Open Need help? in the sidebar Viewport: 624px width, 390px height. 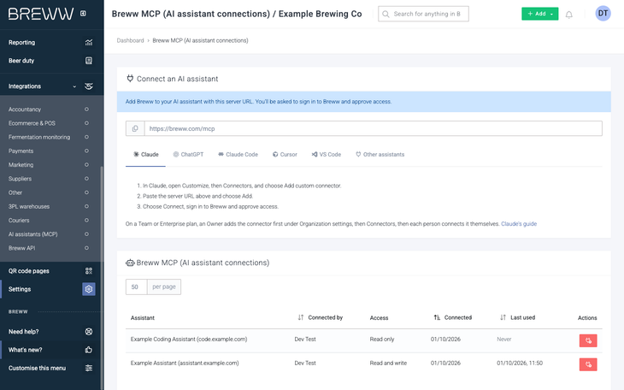[x=23, y=332]
